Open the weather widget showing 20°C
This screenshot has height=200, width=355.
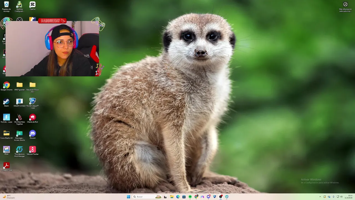(x=8, y=197)
